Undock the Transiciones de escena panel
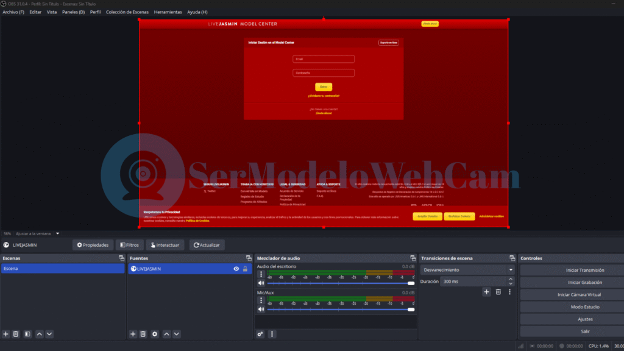Viewport: 624px width, 351px height. (x=512, y=258)
